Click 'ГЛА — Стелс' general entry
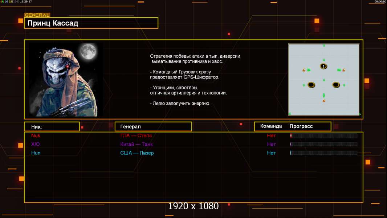 click(136, 136)
